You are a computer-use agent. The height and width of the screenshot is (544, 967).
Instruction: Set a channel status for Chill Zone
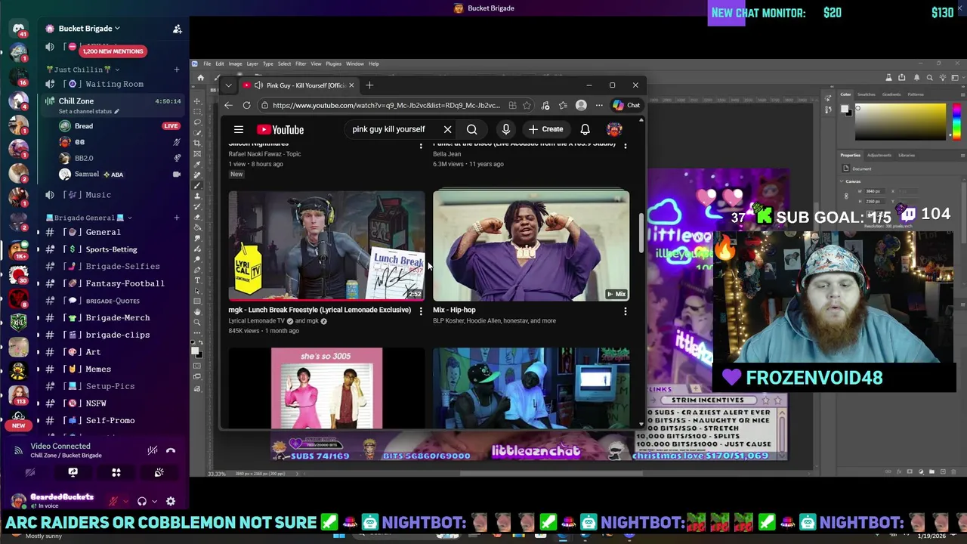point(89,112)
